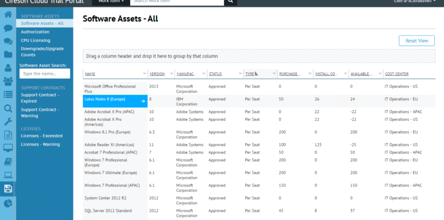Open the user account dropdown

pos(415,1)
